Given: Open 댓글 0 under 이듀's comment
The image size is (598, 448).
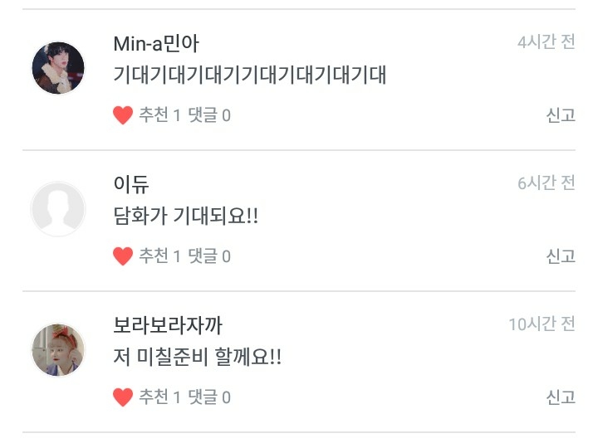Looking at the screenshot, I should 209,257.
